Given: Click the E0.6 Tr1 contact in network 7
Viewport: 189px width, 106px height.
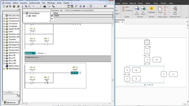Looking at the screenshot, I should point(32,73).
